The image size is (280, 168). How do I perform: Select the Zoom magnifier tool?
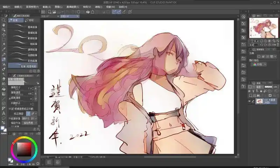pos(3,20)
